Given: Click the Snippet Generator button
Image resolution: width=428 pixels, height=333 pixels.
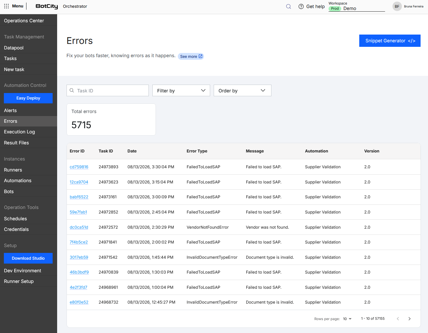Looking at the screenshot, I should [x=390, y=41].
